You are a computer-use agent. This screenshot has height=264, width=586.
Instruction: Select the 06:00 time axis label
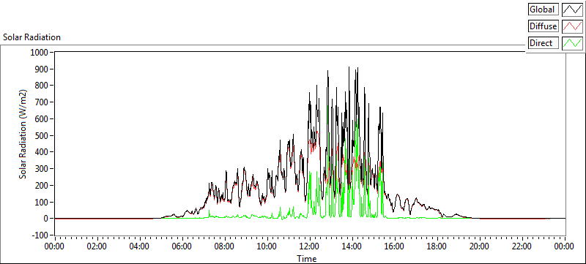182,246
